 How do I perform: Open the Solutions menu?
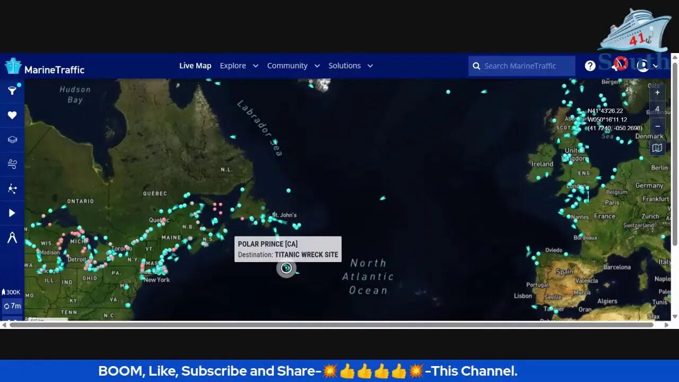pyautogui.click(x=344, y=66)
